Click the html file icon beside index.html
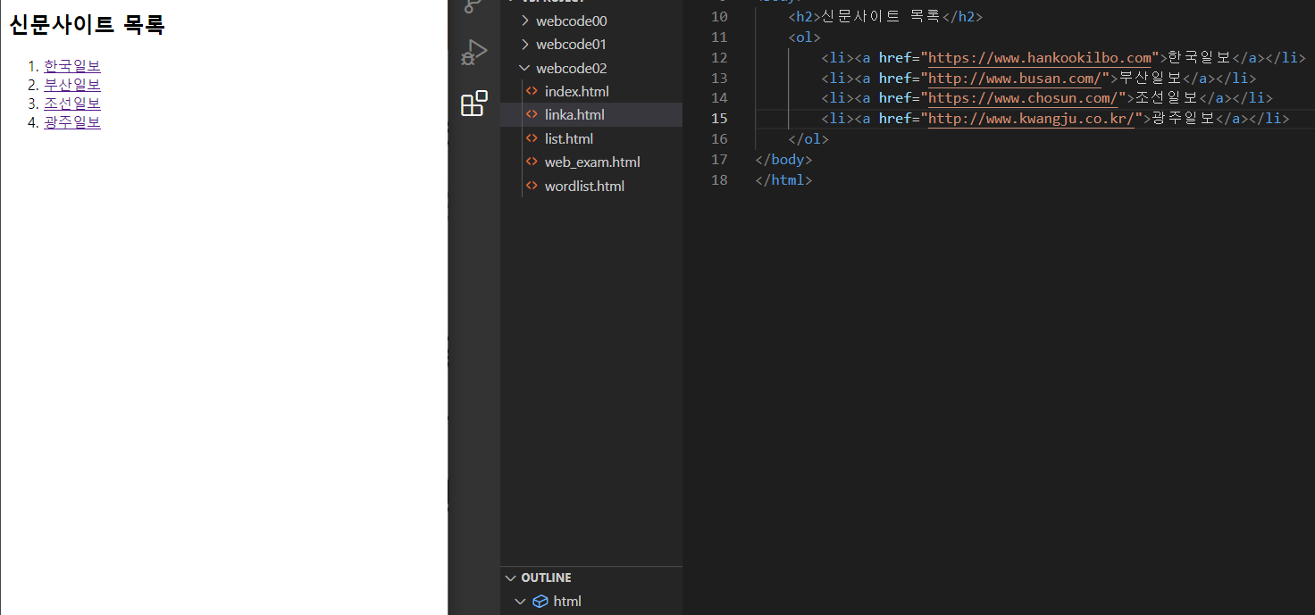Viewport: 1315px width, 615px height. click(x=532, y=91)
